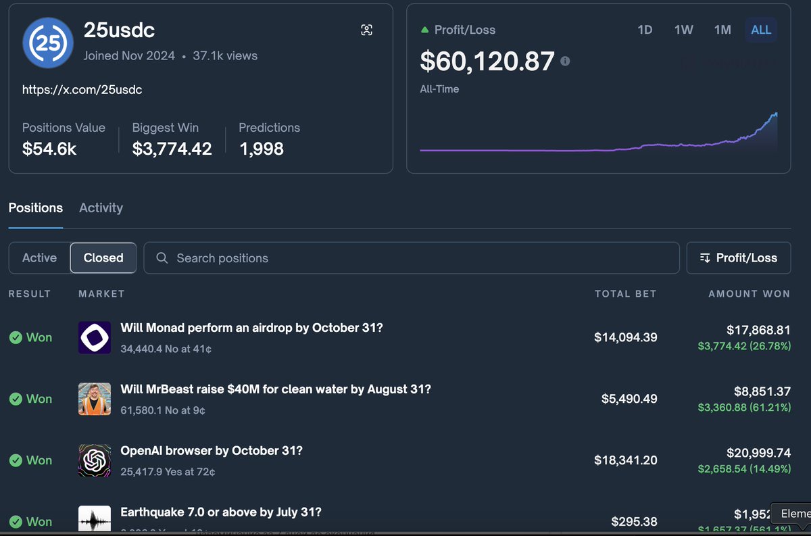Viewport: 811px width, 536px height.
Task: Open the Activity tab
Action: (101, 208)
